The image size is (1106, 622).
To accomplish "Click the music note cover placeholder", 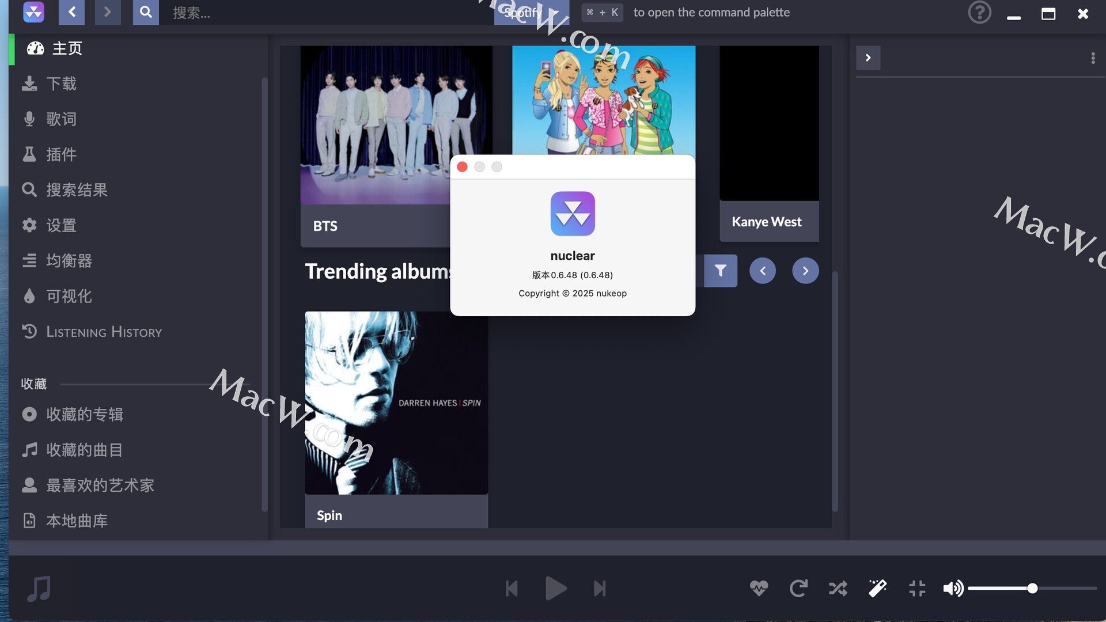I will point(39,589).
